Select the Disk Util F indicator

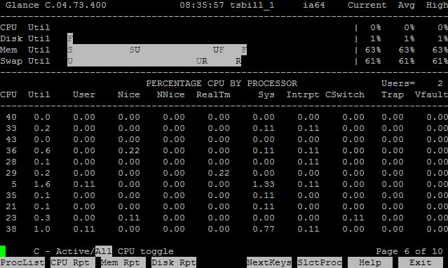click(70, 38)
